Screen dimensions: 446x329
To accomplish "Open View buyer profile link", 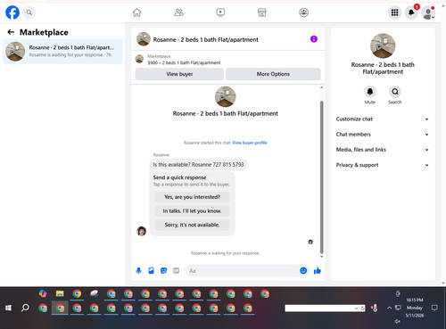I will [250, 143].
